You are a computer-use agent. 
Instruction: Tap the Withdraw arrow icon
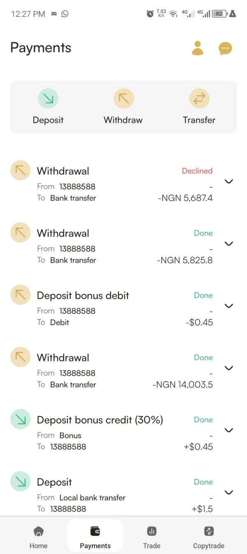pyautogui.click(x=123, y=99)
